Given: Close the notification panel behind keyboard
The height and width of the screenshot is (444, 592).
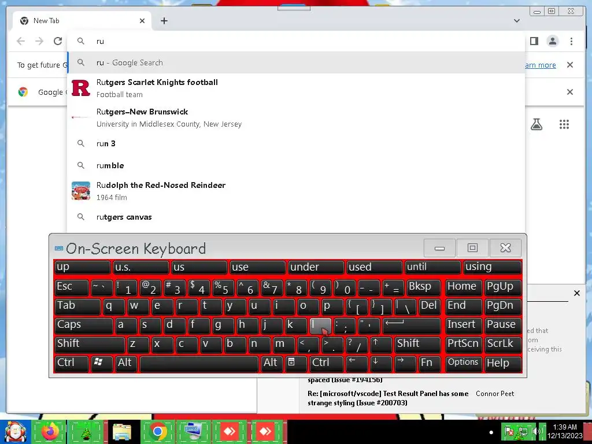Looking at the screenshot, I should click(x=576, y=293).
